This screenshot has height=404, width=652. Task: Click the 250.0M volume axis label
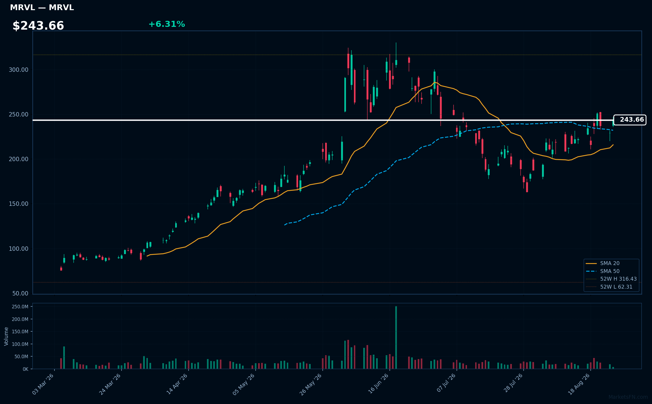coord(20,307)
